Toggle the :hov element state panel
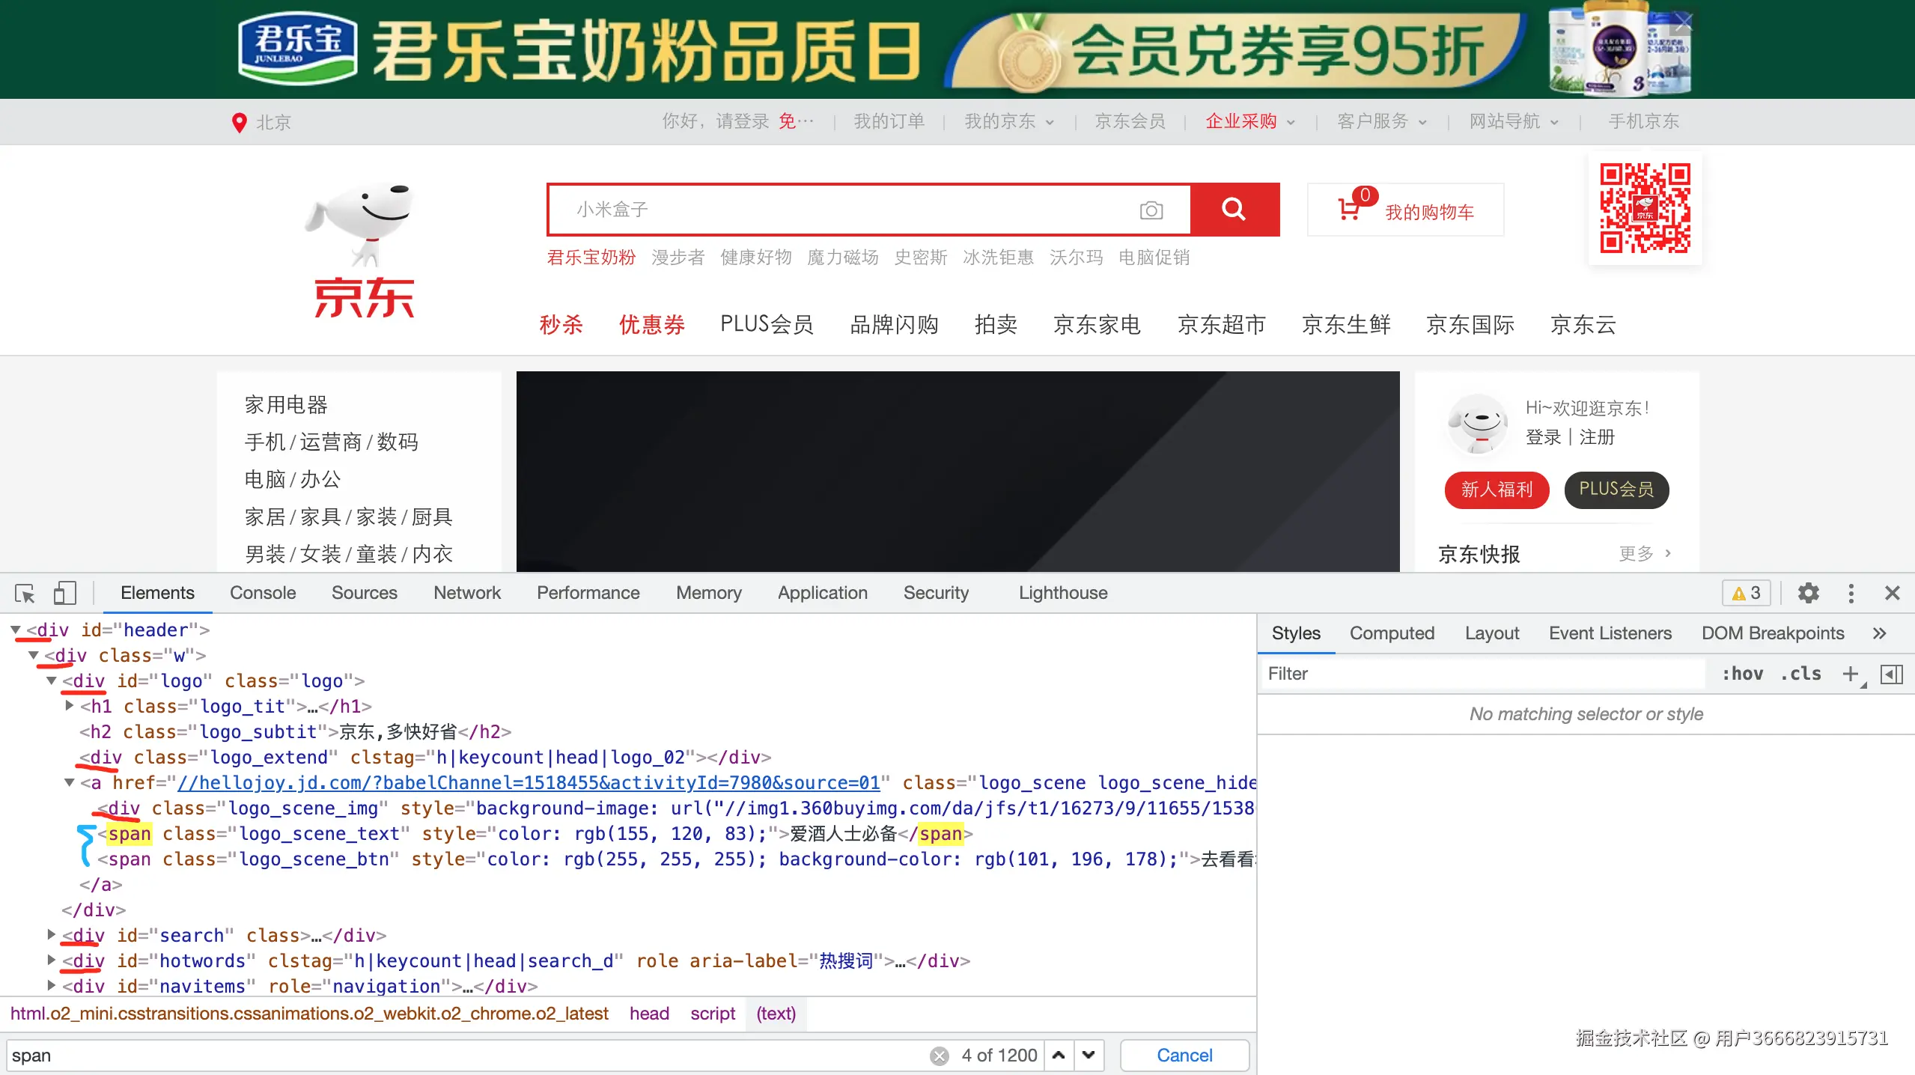Screen dimensions: 1915x1075 [x=1743, y=674]
